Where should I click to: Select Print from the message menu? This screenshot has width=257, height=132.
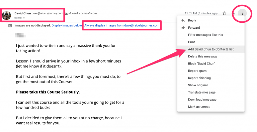[x=211, y=42]
